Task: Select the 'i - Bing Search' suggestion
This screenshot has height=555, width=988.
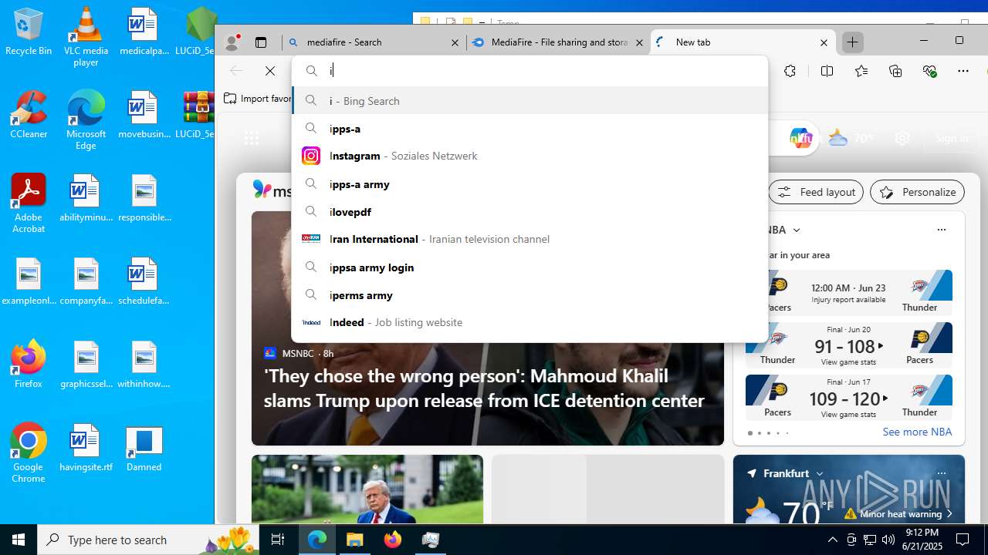Action: [x=530, y=100]
